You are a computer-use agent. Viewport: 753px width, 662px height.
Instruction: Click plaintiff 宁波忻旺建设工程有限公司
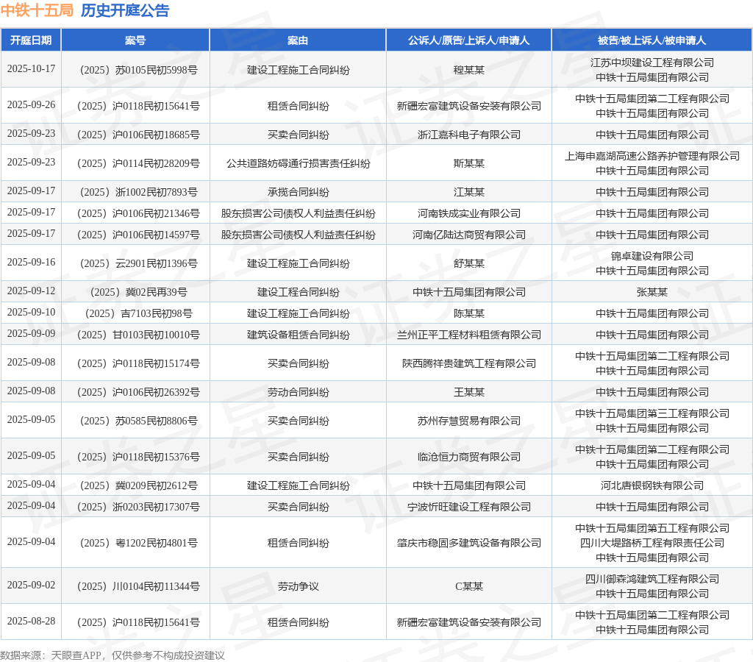tap(469, 507)
